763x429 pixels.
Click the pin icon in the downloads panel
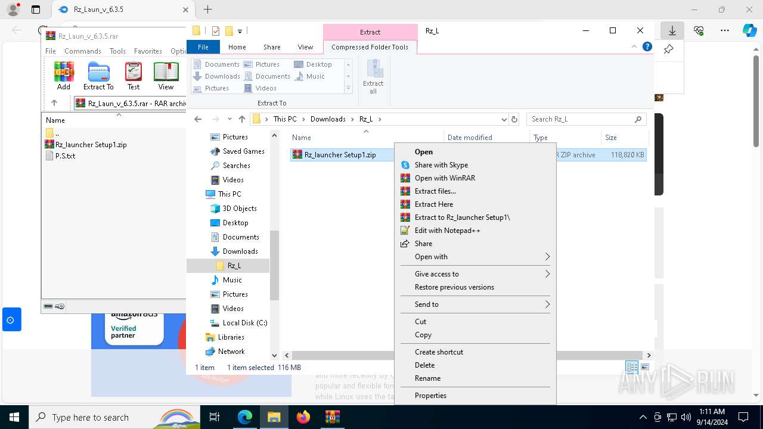668,49
